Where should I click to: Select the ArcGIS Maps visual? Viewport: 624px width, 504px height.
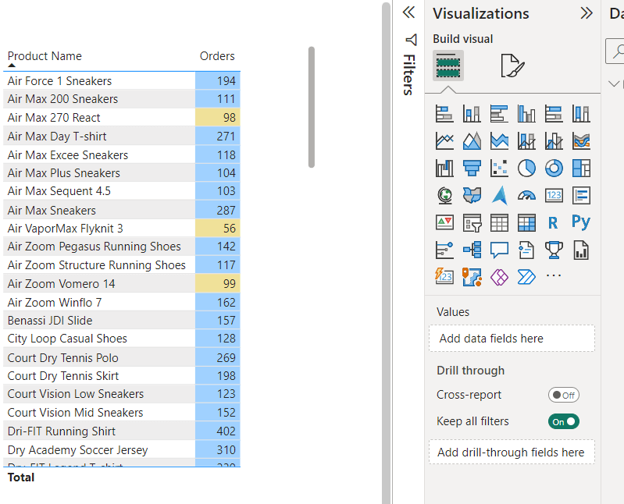click(472, 277)
